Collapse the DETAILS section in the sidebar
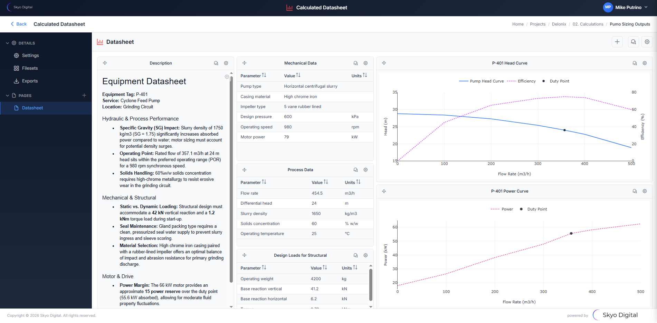 (x=7, y=43)
